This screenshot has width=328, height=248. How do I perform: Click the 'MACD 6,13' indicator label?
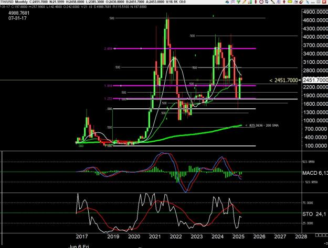(315, 173)
